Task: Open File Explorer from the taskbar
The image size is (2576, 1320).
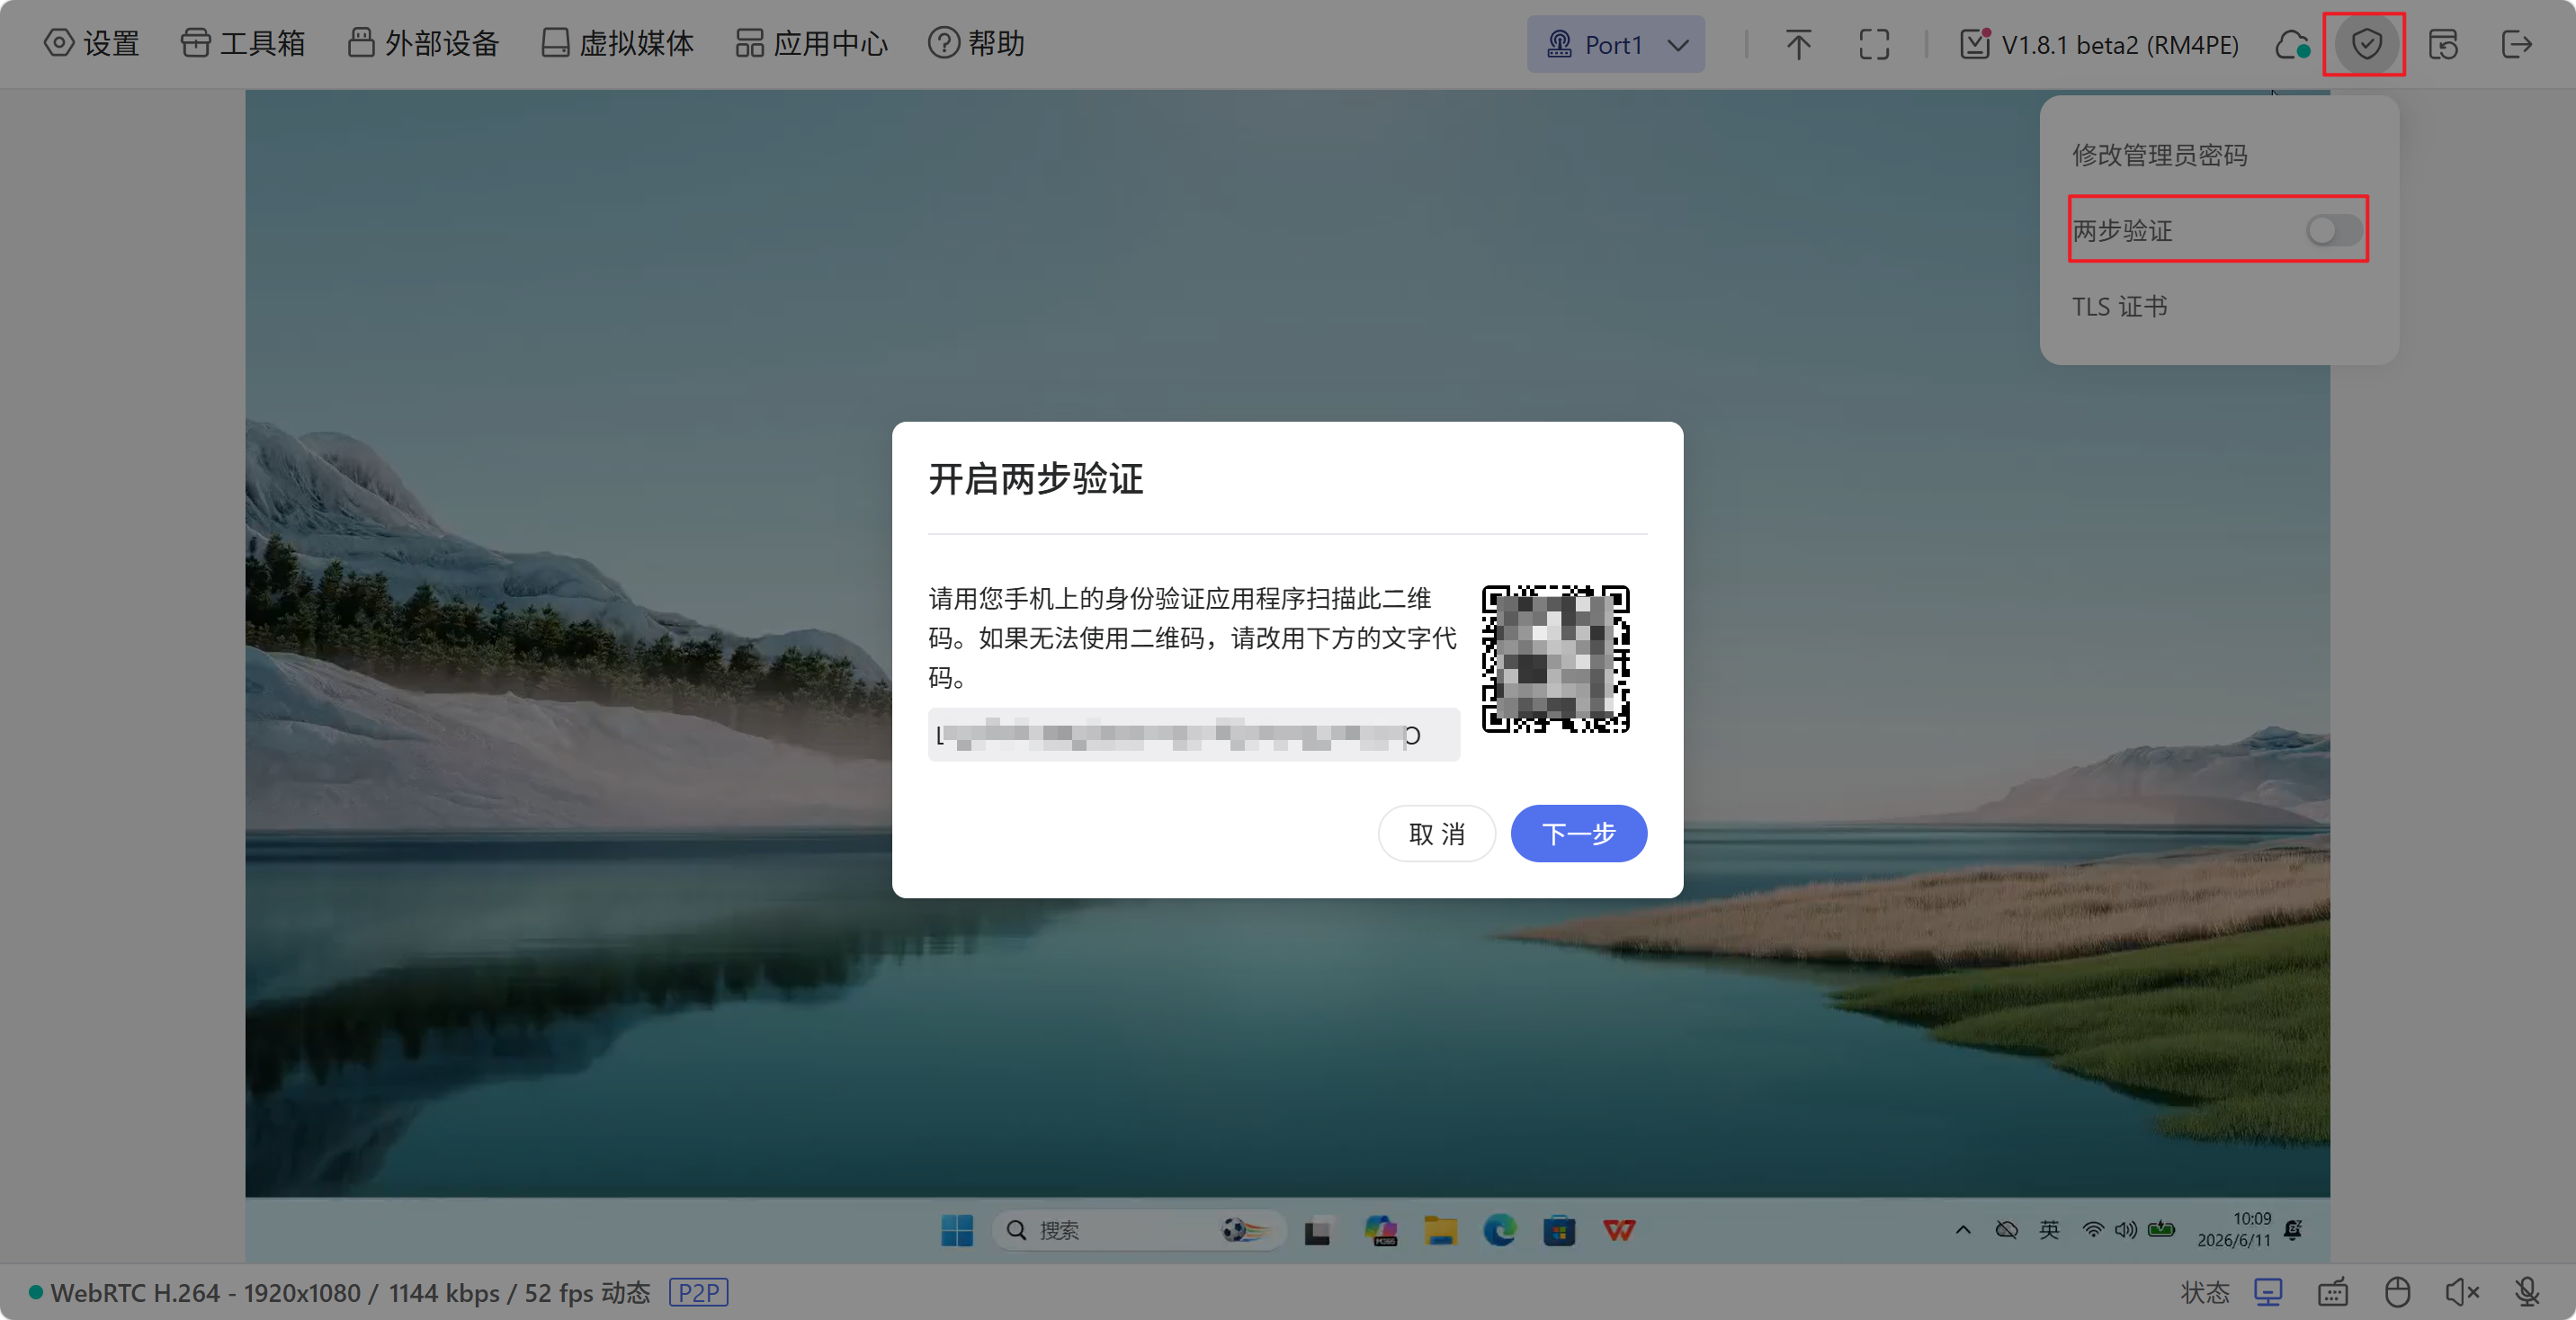Action: (x=1440, y=1230)
